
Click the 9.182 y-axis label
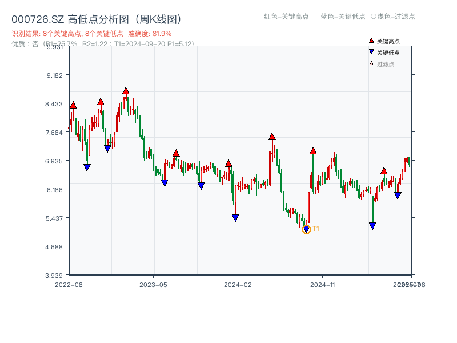pos(55,75)
